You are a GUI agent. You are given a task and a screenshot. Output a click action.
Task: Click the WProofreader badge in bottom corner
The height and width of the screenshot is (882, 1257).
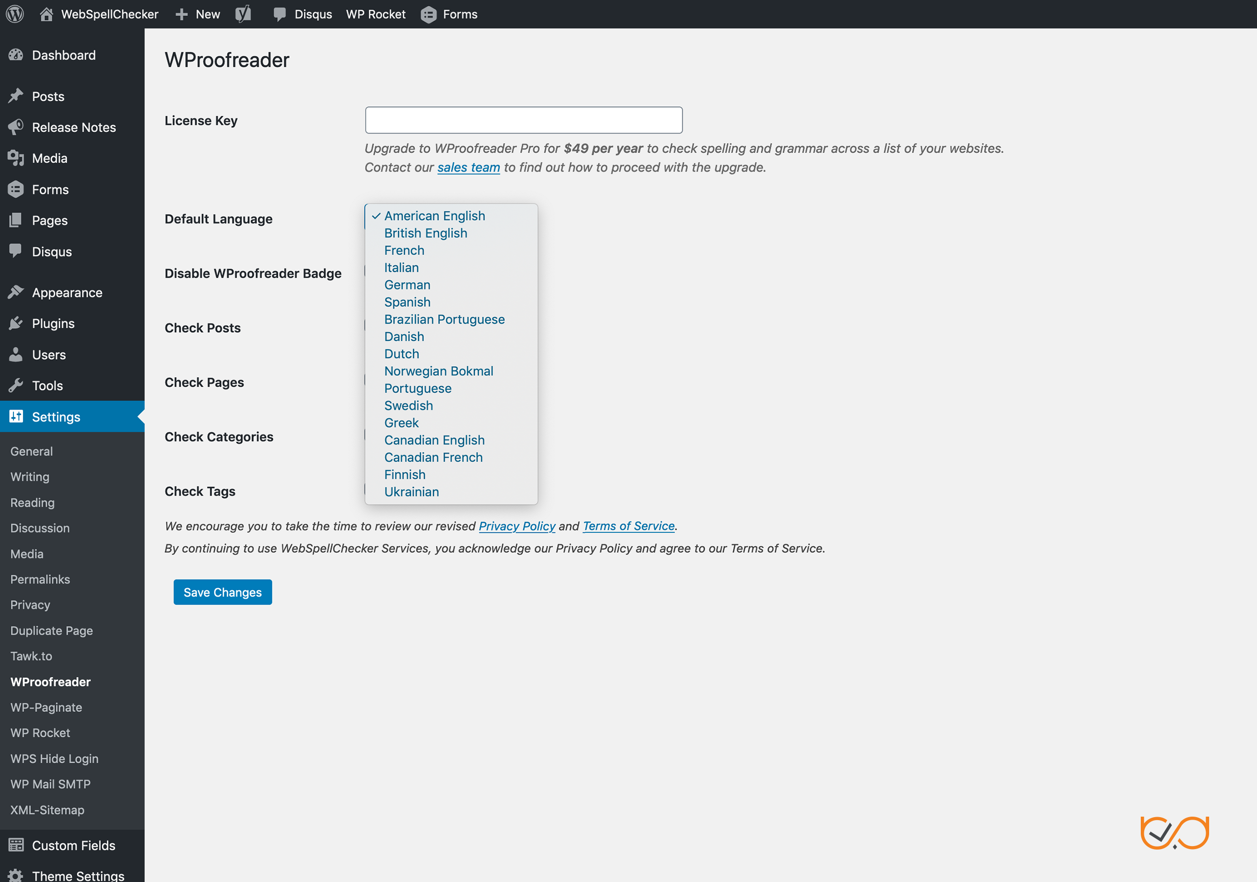1175,833
